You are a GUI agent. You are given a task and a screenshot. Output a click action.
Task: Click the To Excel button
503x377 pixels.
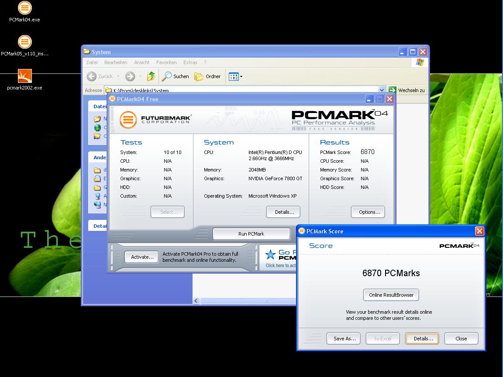(382, 339)
